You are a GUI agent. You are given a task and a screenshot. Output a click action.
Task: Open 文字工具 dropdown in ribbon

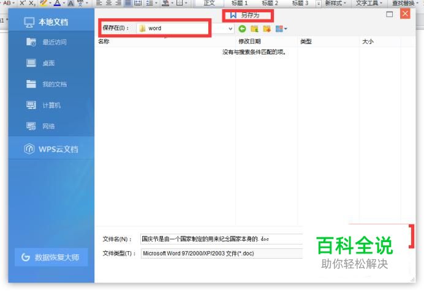point(369,3)
